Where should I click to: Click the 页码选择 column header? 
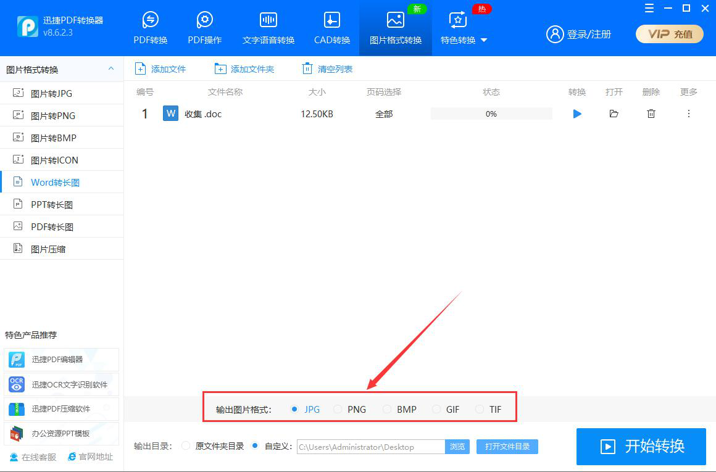click(x=384, y=92)
